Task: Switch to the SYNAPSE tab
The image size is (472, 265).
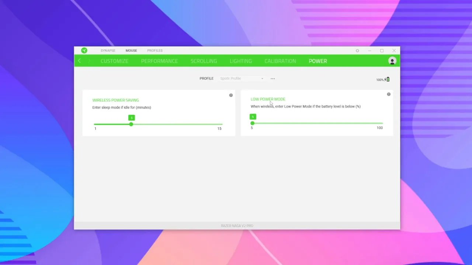Action: point(108,50)
